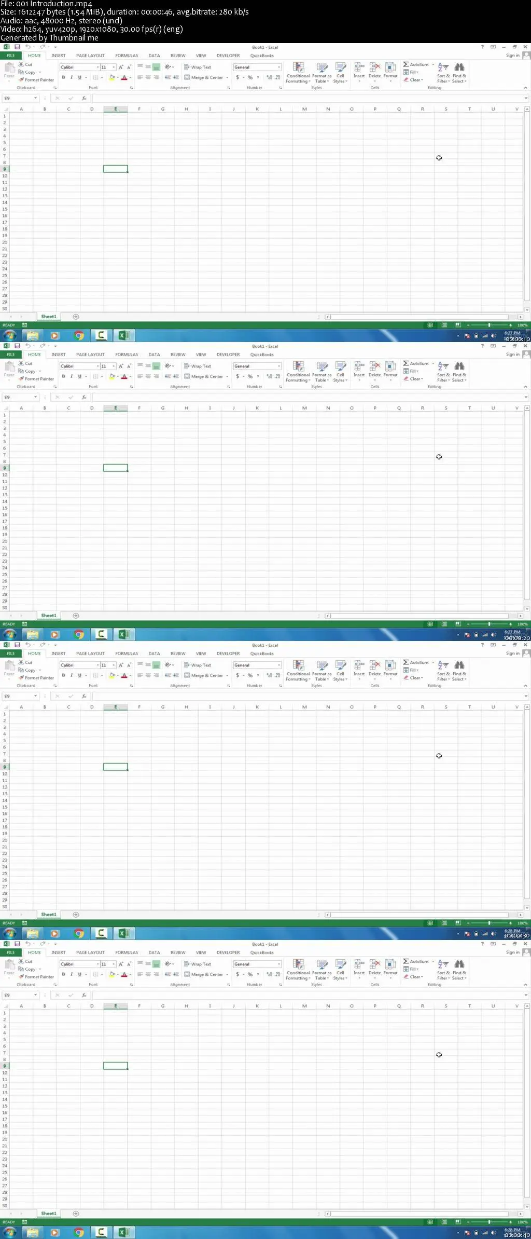Open the DEVELOPER tab in the 00:00:40 frame
531x1239 pixels.
tap(228, 952)
